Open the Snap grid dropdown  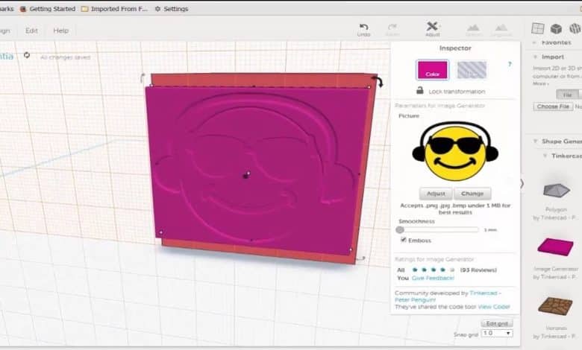click(x=497, y=334)
